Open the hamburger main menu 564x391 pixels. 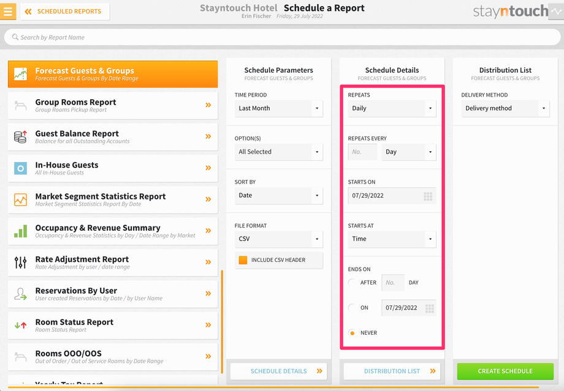8,12
